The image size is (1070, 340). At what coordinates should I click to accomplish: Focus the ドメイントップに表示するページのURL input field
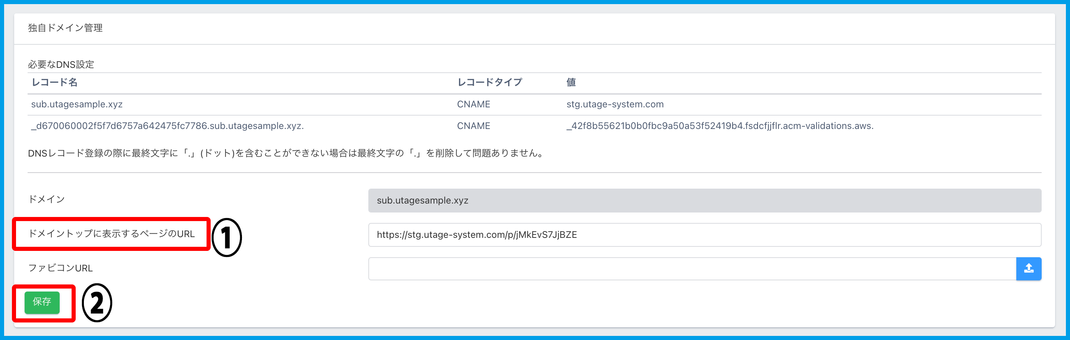704,234
